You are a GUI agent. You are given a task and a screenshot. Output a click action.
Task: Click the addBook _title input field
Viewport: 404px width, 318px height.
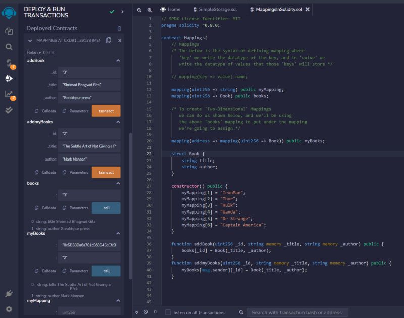pyautogui.click(x=89, y=85)
